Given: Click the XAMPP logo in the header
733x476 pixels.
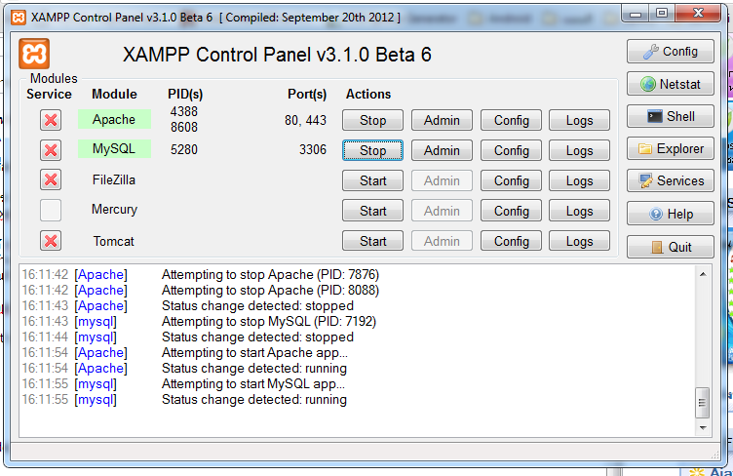Looking at the screenshot, I should point(34,54).
